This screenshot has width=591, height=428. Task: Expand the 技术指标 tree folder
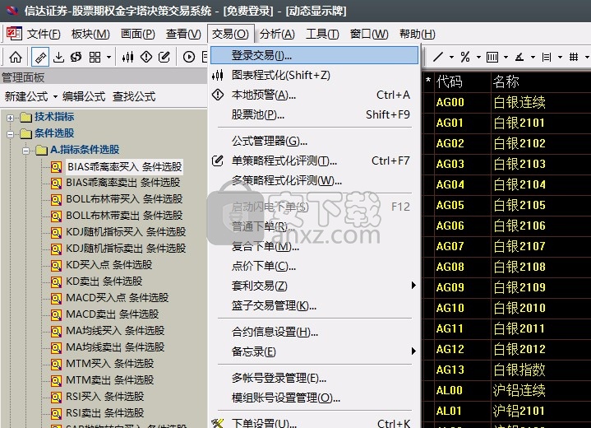point(10,118)
